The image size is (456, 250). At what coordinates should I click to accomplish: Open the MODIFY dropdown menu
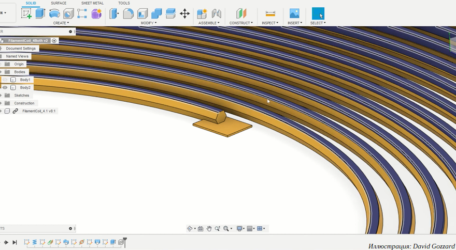click(149, 23)
